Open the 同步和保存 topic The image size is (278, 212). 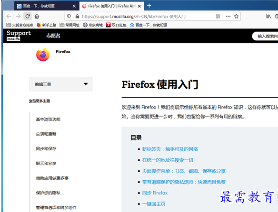point(46,148)
